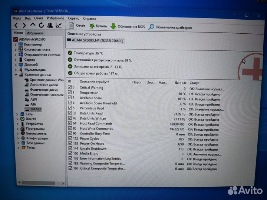This screenshot has width=267, height=200.
Task: Click the Forward navigation arrow
Action: point(24,26)
